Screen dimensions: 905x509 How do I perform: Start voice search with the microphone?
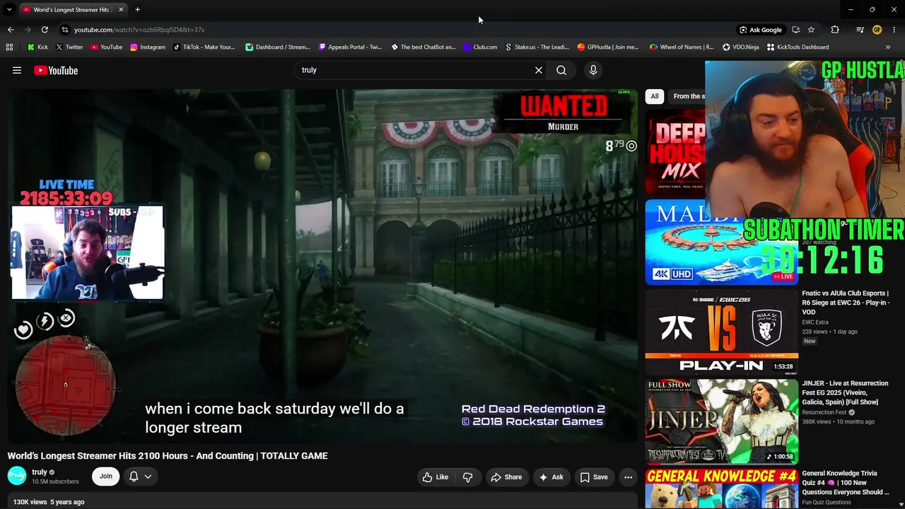click(593, 70)
